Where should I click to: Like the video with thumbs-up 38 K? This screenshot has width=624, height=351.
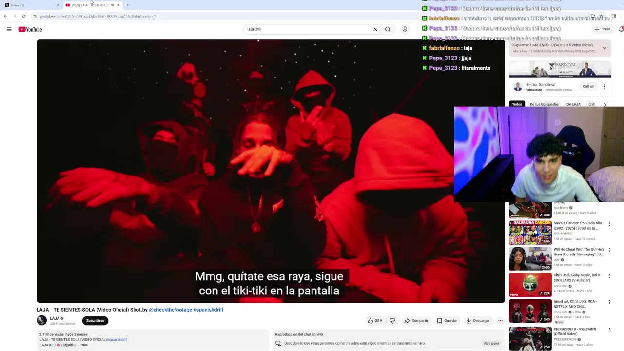pyautogui.click(x=375, y=321)
